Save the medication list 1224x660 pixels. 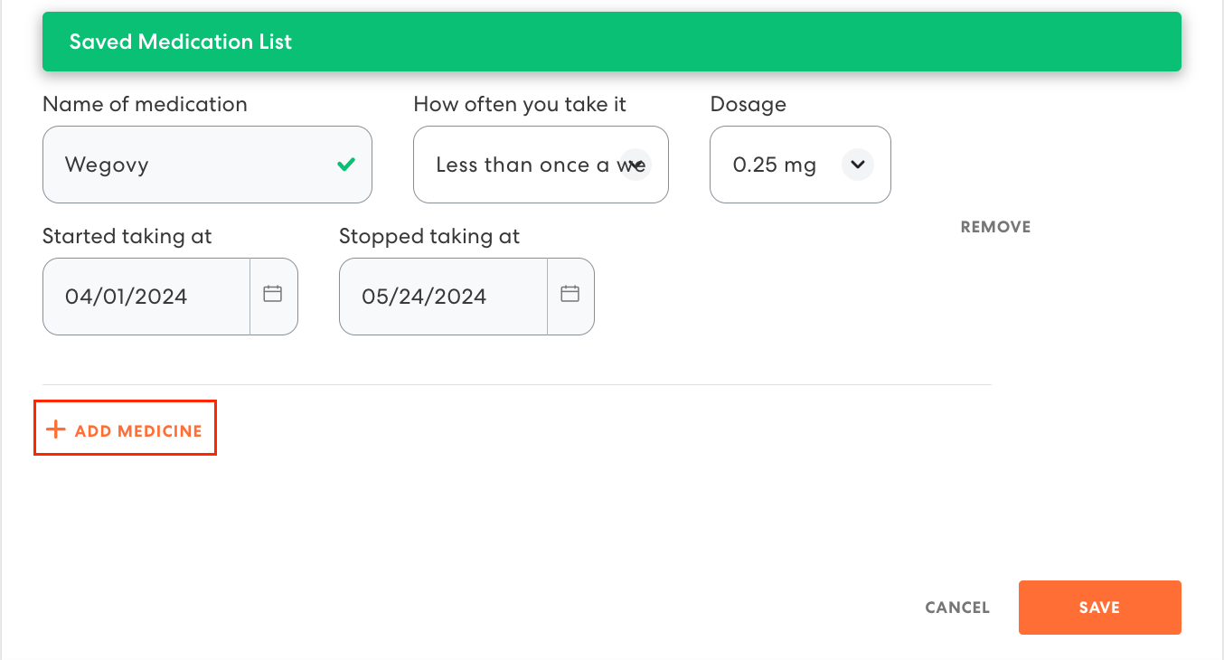(1099, 608)
